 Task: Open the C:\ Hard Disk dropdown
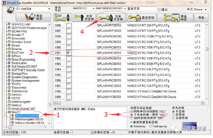tap(49, 9)
